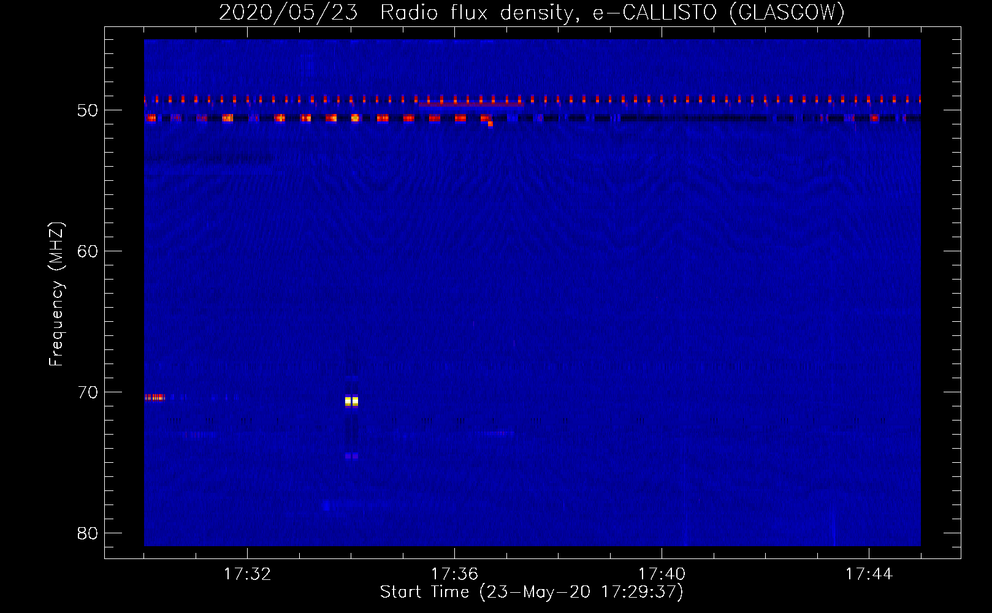Image resolution: width=992 pixels, height=613 pixels.
Task: Click the "Frequency (MHZ)" axis label
Action: point(56,294)
